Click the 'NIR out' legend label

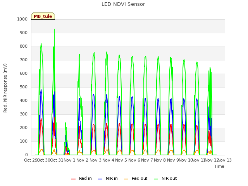tap(169, 178)
